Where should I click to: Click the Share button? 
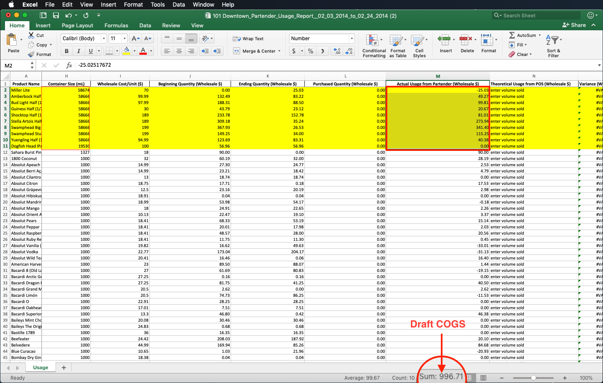point(574,25)
